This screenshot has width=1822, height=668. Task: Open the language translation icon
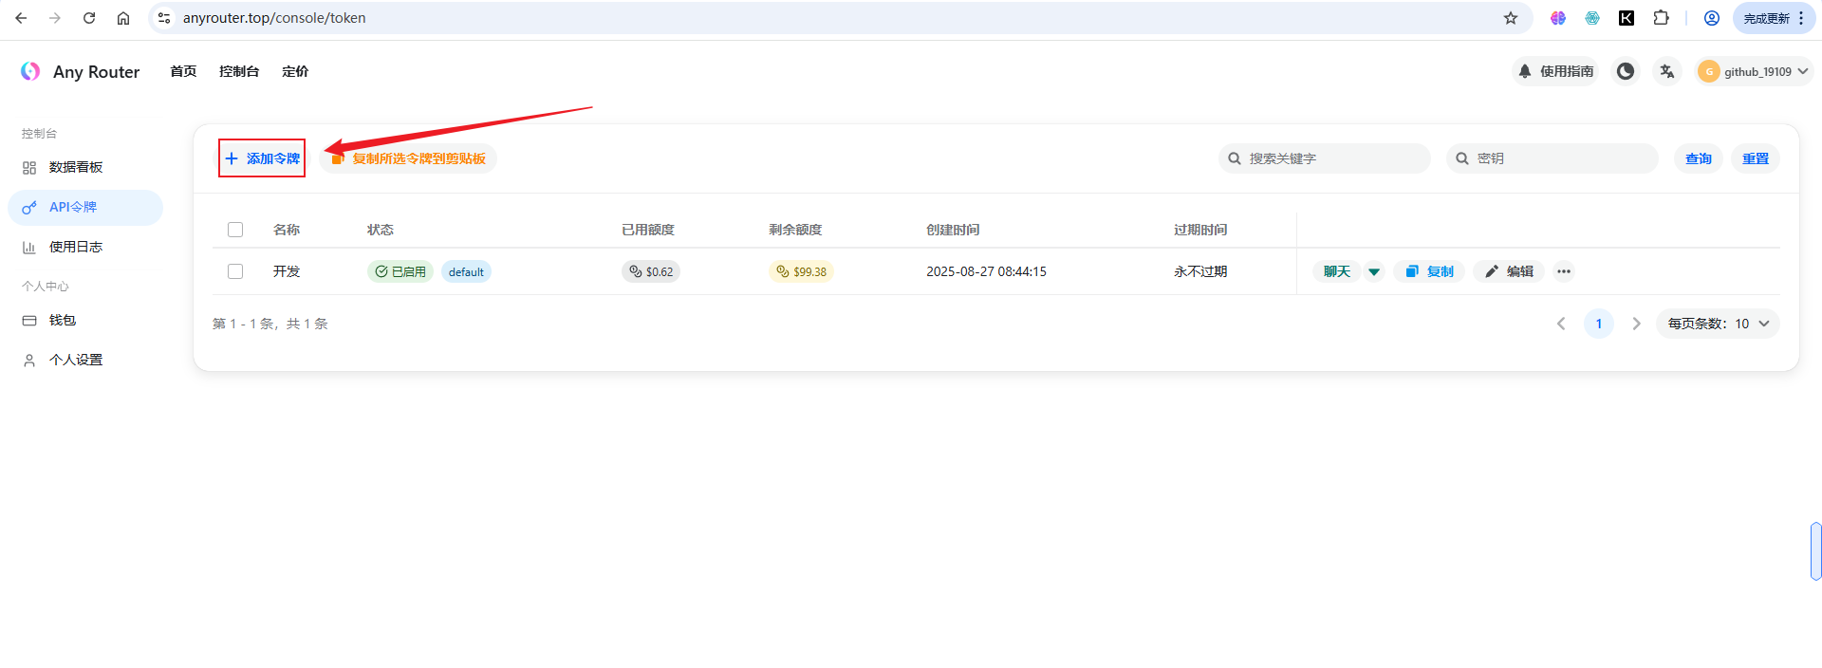pos(1667,71)
